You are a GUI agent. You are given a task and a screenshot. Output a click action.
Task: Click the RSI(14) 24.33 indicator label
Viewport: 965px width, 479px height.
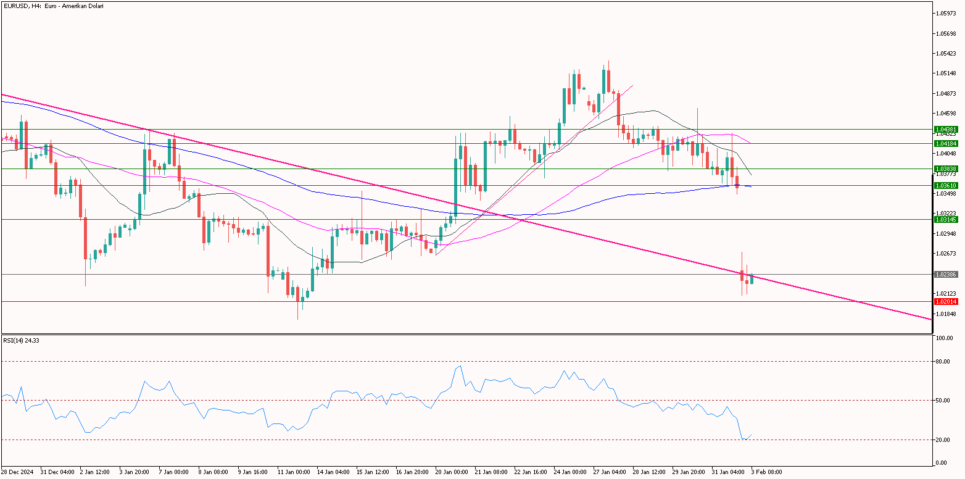coord(20,340)
